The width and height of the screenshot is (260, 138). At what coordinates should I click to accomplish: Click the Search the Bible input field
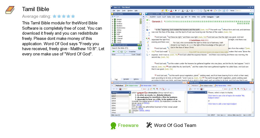(x=124, y=48)
